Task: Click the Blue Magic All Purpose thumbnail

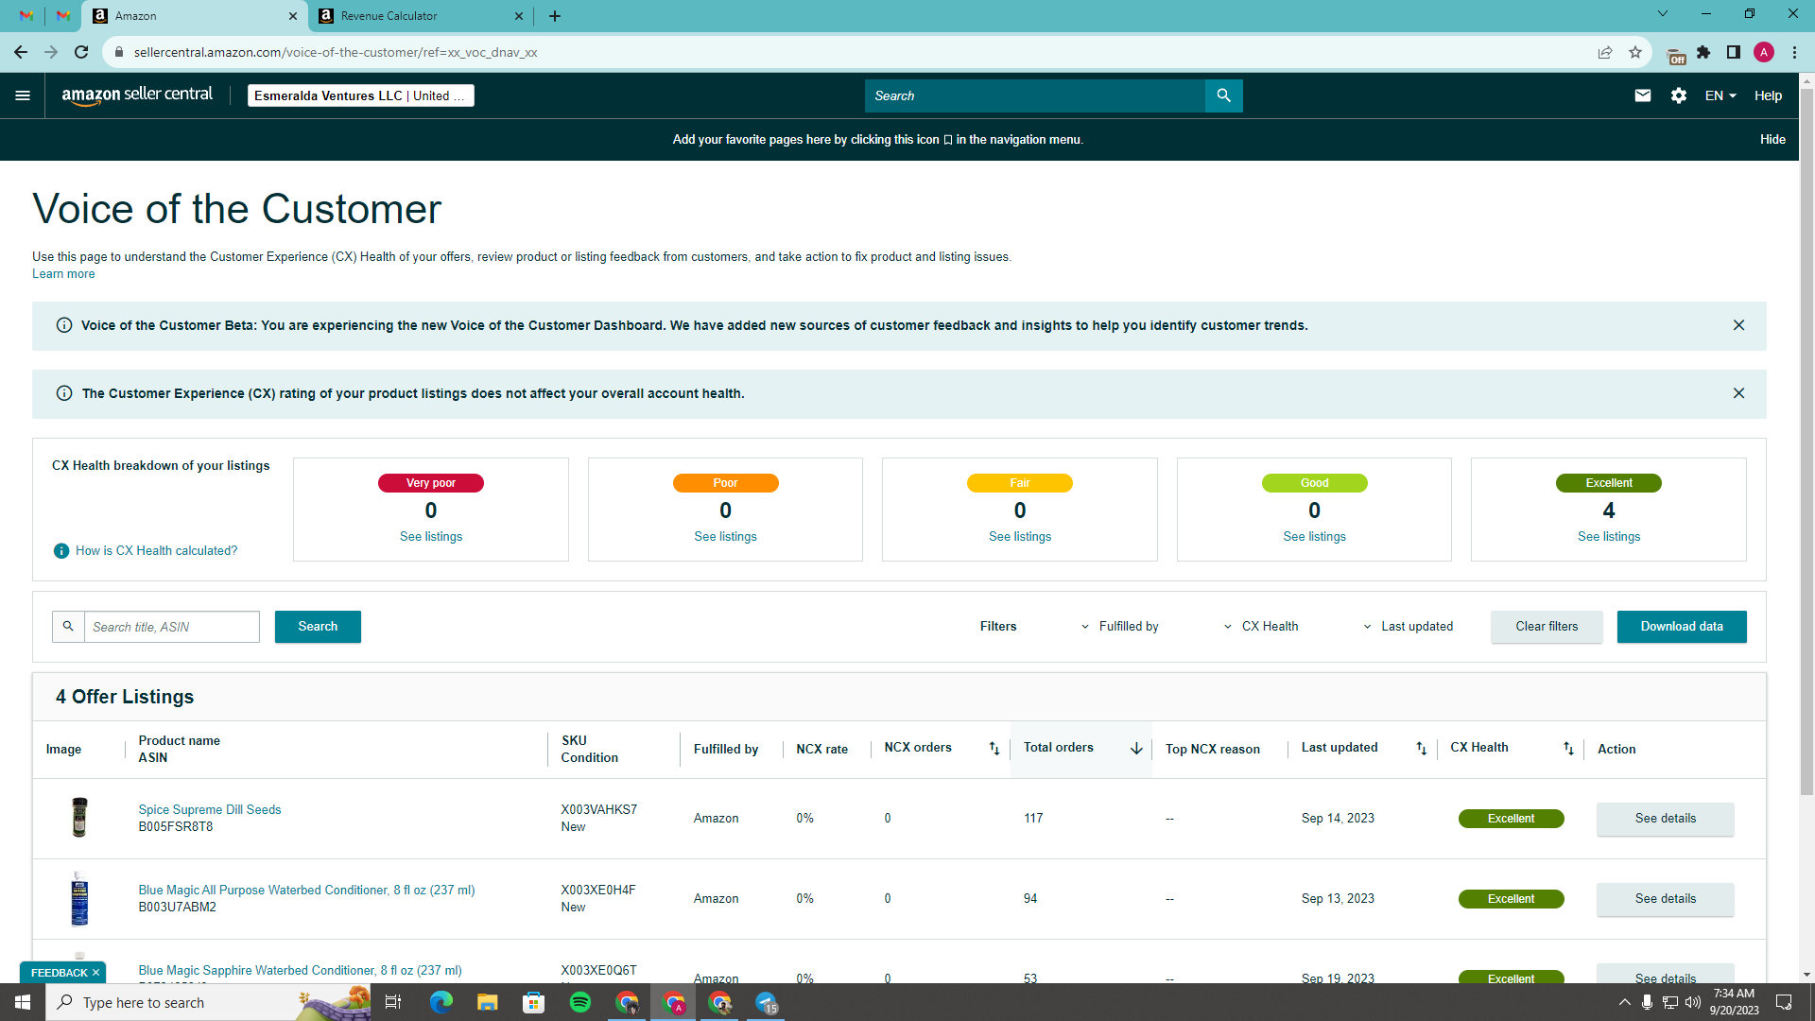Action: coord(79,899)
